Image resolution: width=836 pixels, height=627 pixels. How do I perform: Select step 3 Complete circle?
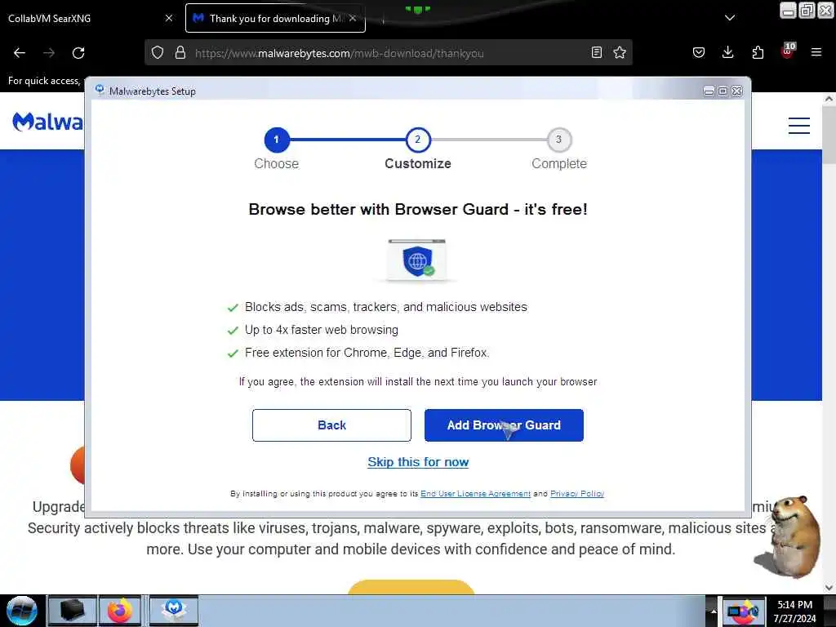point(558,140)
